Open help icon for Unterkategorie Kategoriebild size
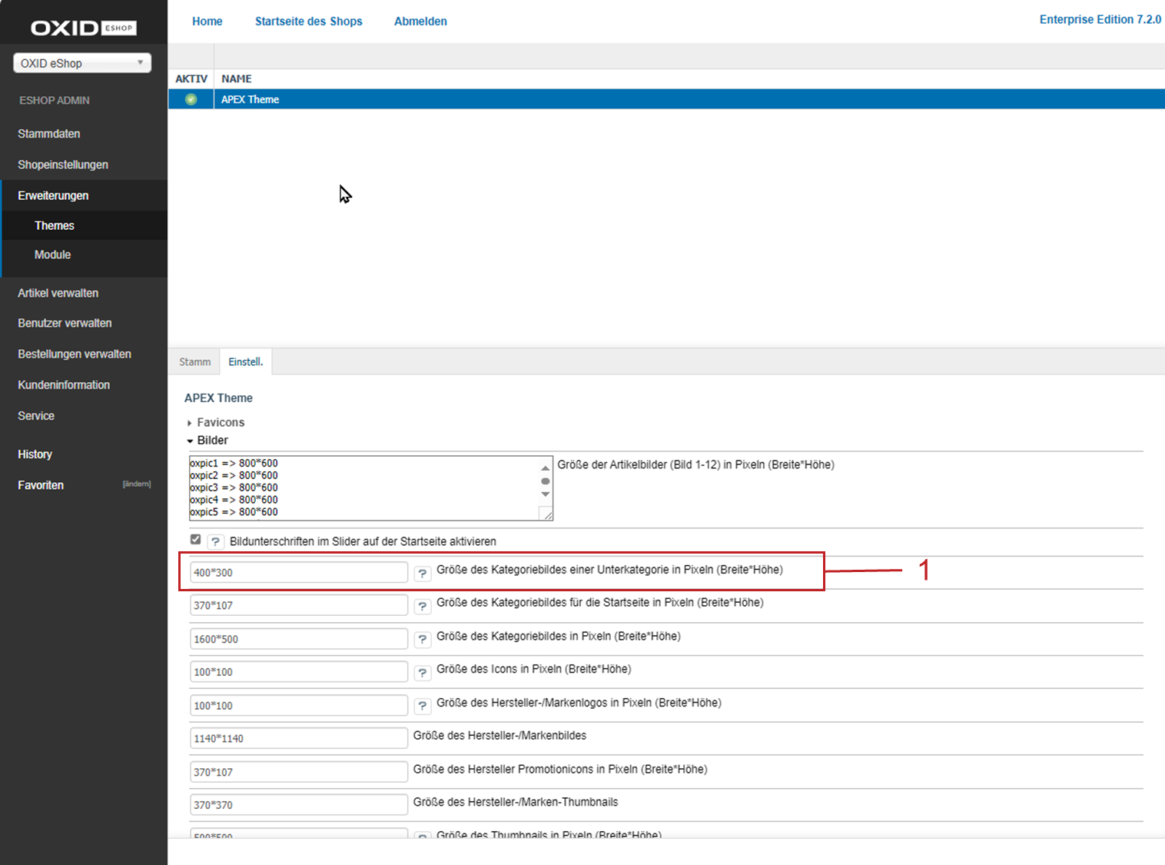The width and height of the screenshot is (1165, 865). [422, 573]
